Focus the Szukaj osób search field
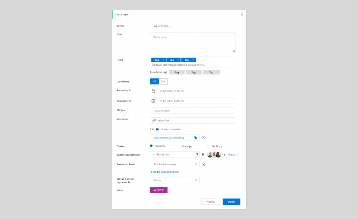 pos(175,154)
